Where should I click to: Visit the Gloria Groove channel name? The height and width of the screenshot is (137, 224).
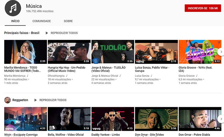coord(186,76)
